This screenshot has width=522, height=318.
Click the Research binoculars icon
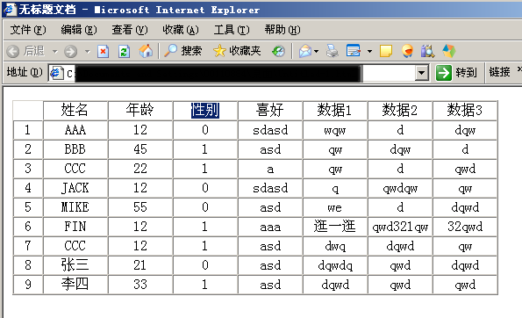click(427, 51)
